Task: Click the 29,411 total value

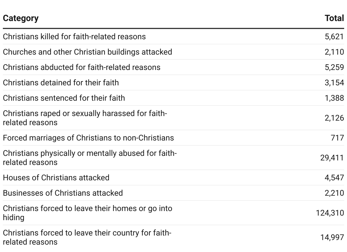Action: coord(332,158)
